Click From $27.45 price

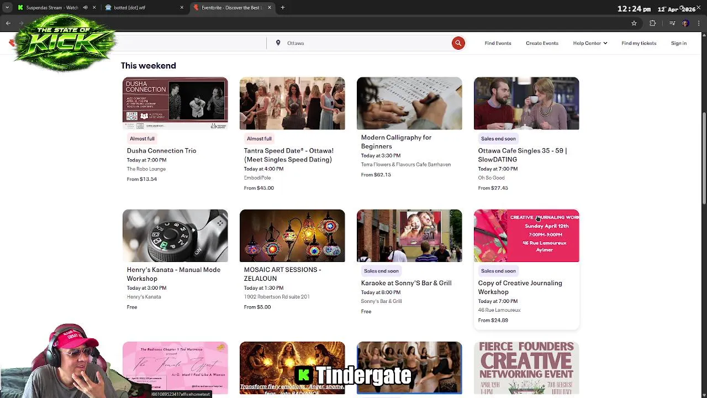[x=493, y=188]
